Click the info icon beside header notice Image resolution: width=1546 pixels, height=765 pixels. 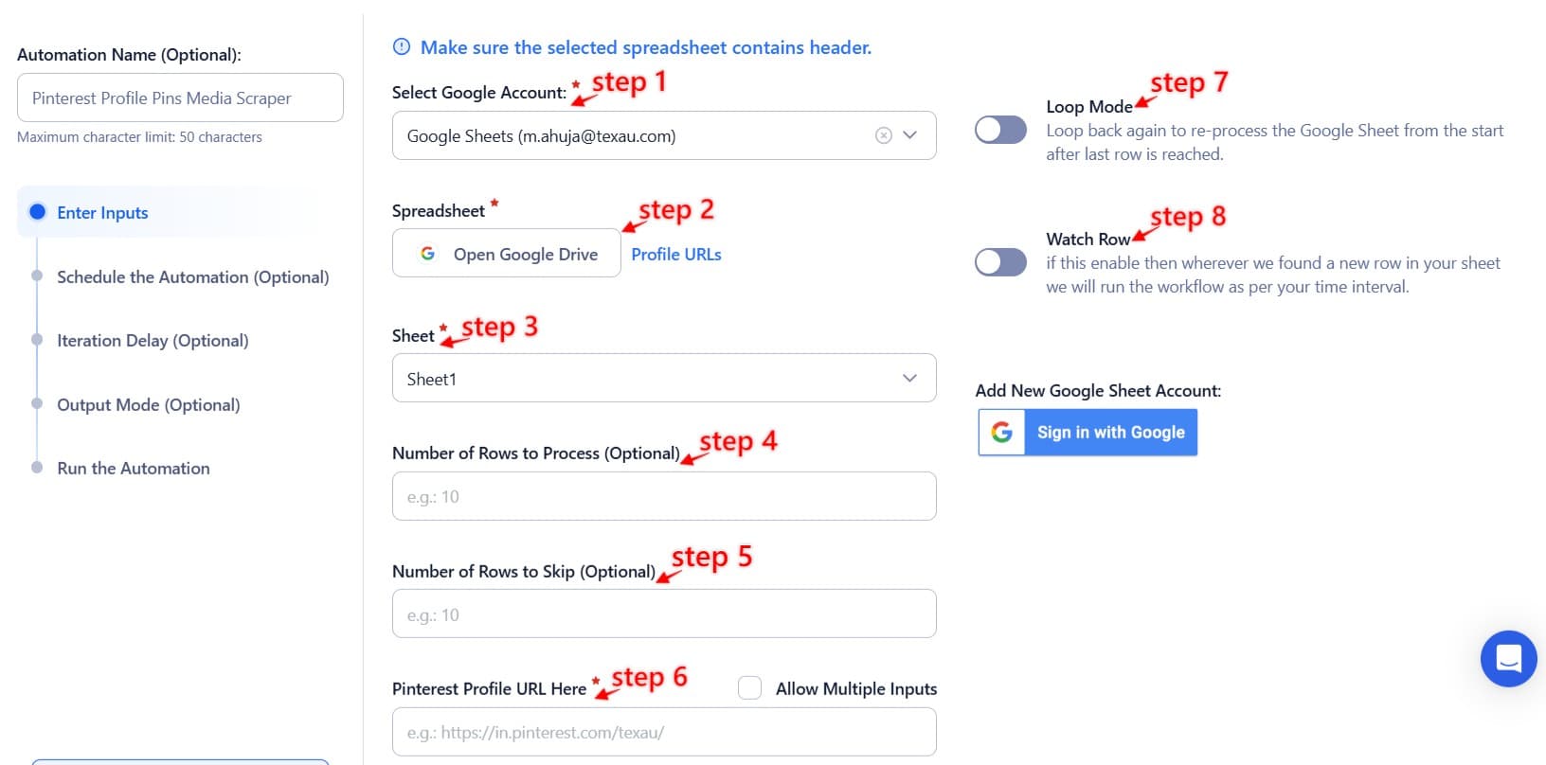click(402, 47)
